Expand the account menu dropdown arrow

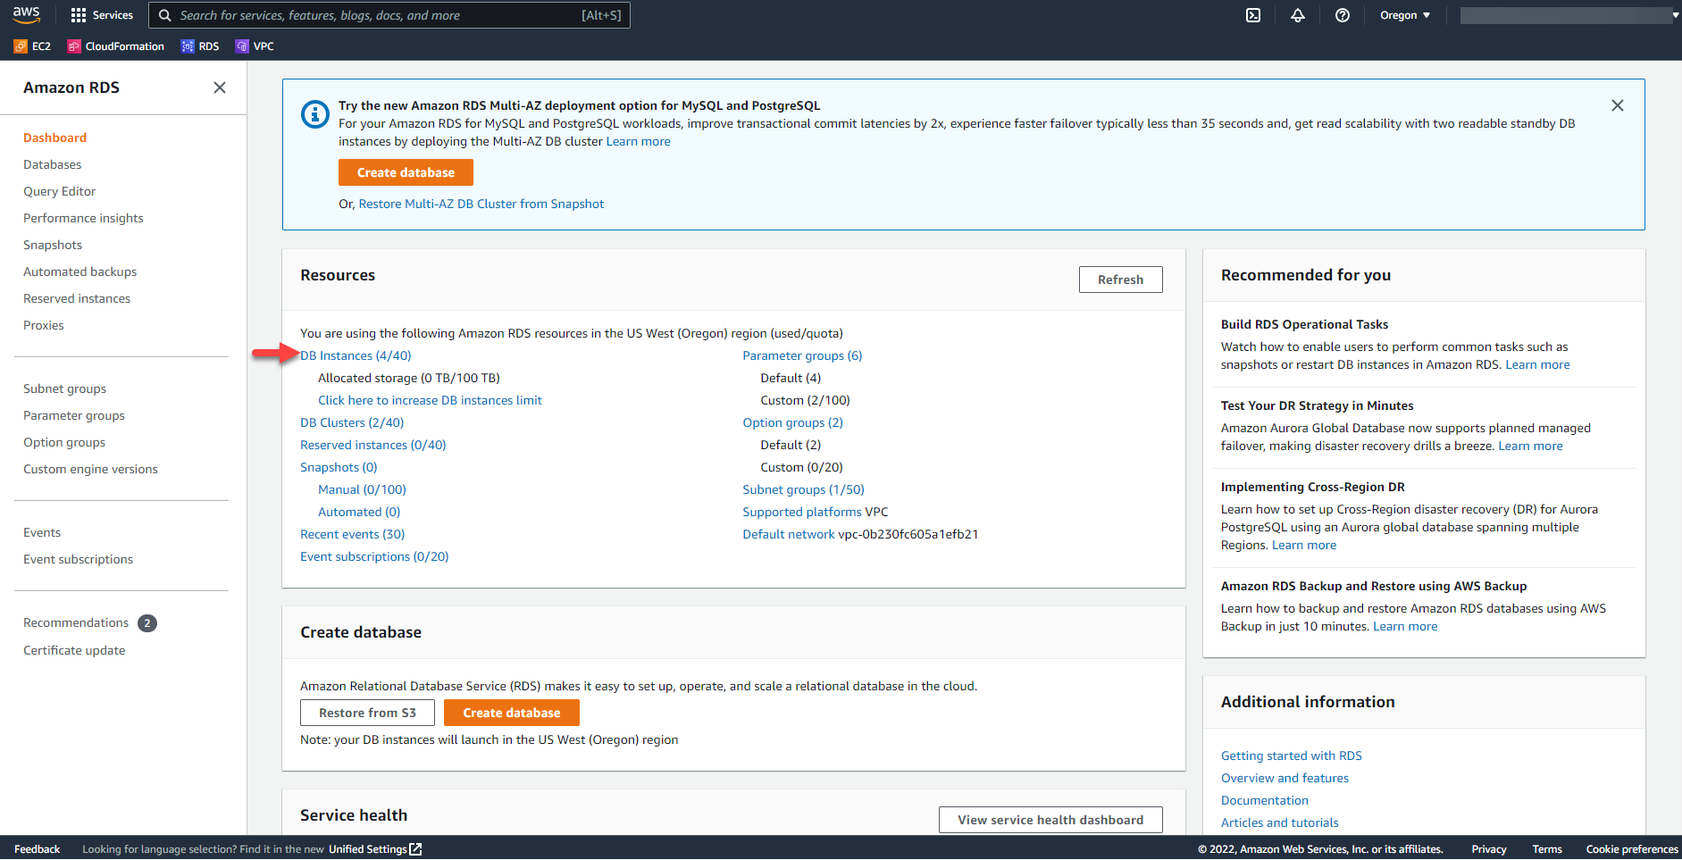[x=1675, y=15]
